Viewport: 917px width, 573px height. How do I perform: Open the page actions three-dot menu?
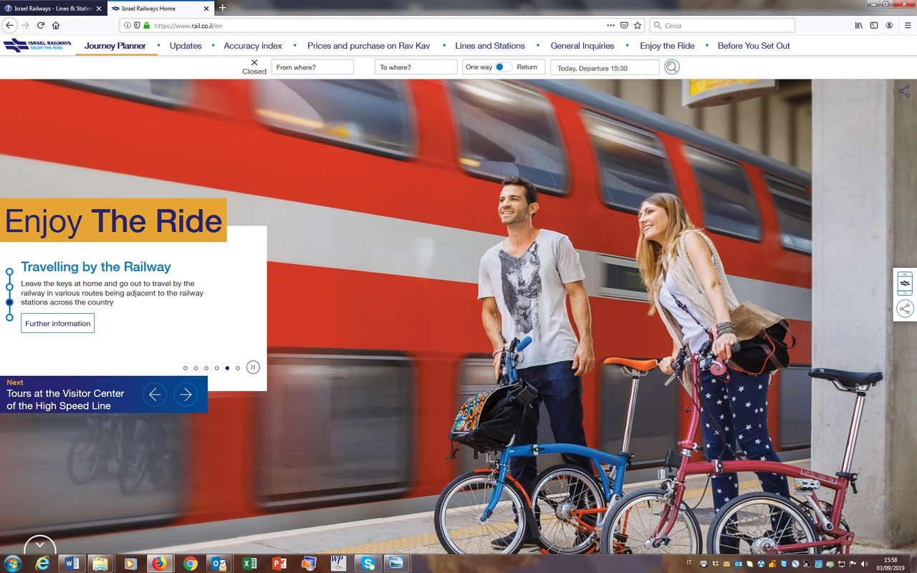[610, 25]
